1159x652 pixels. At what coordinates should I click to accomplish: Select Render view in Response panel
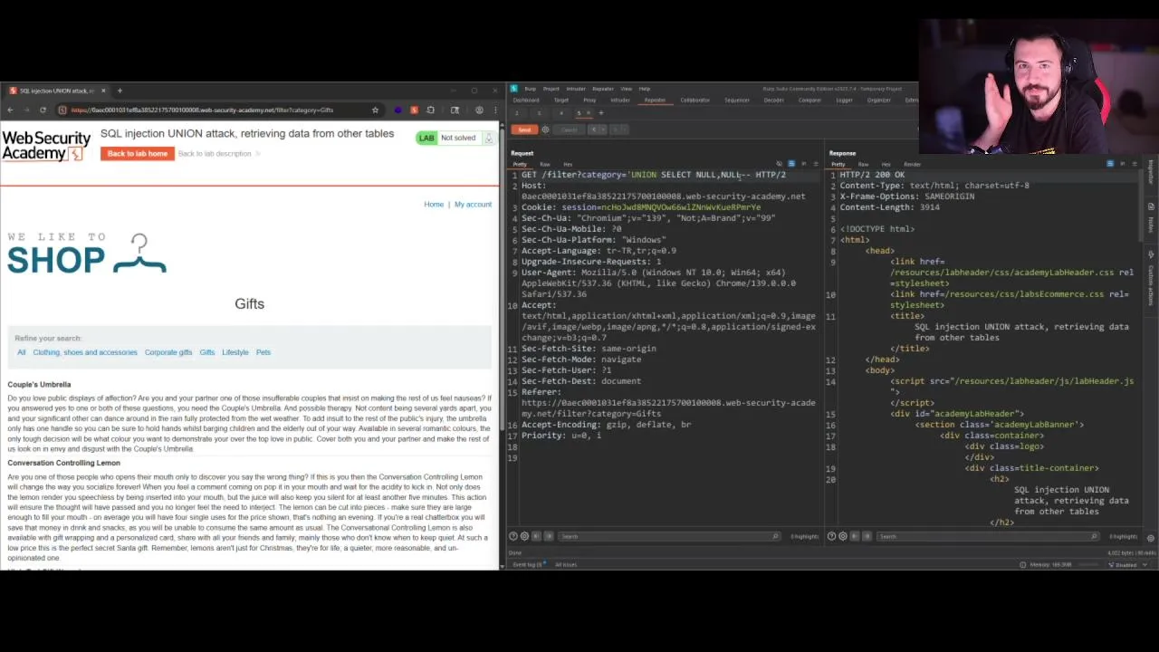coord(913,164)
